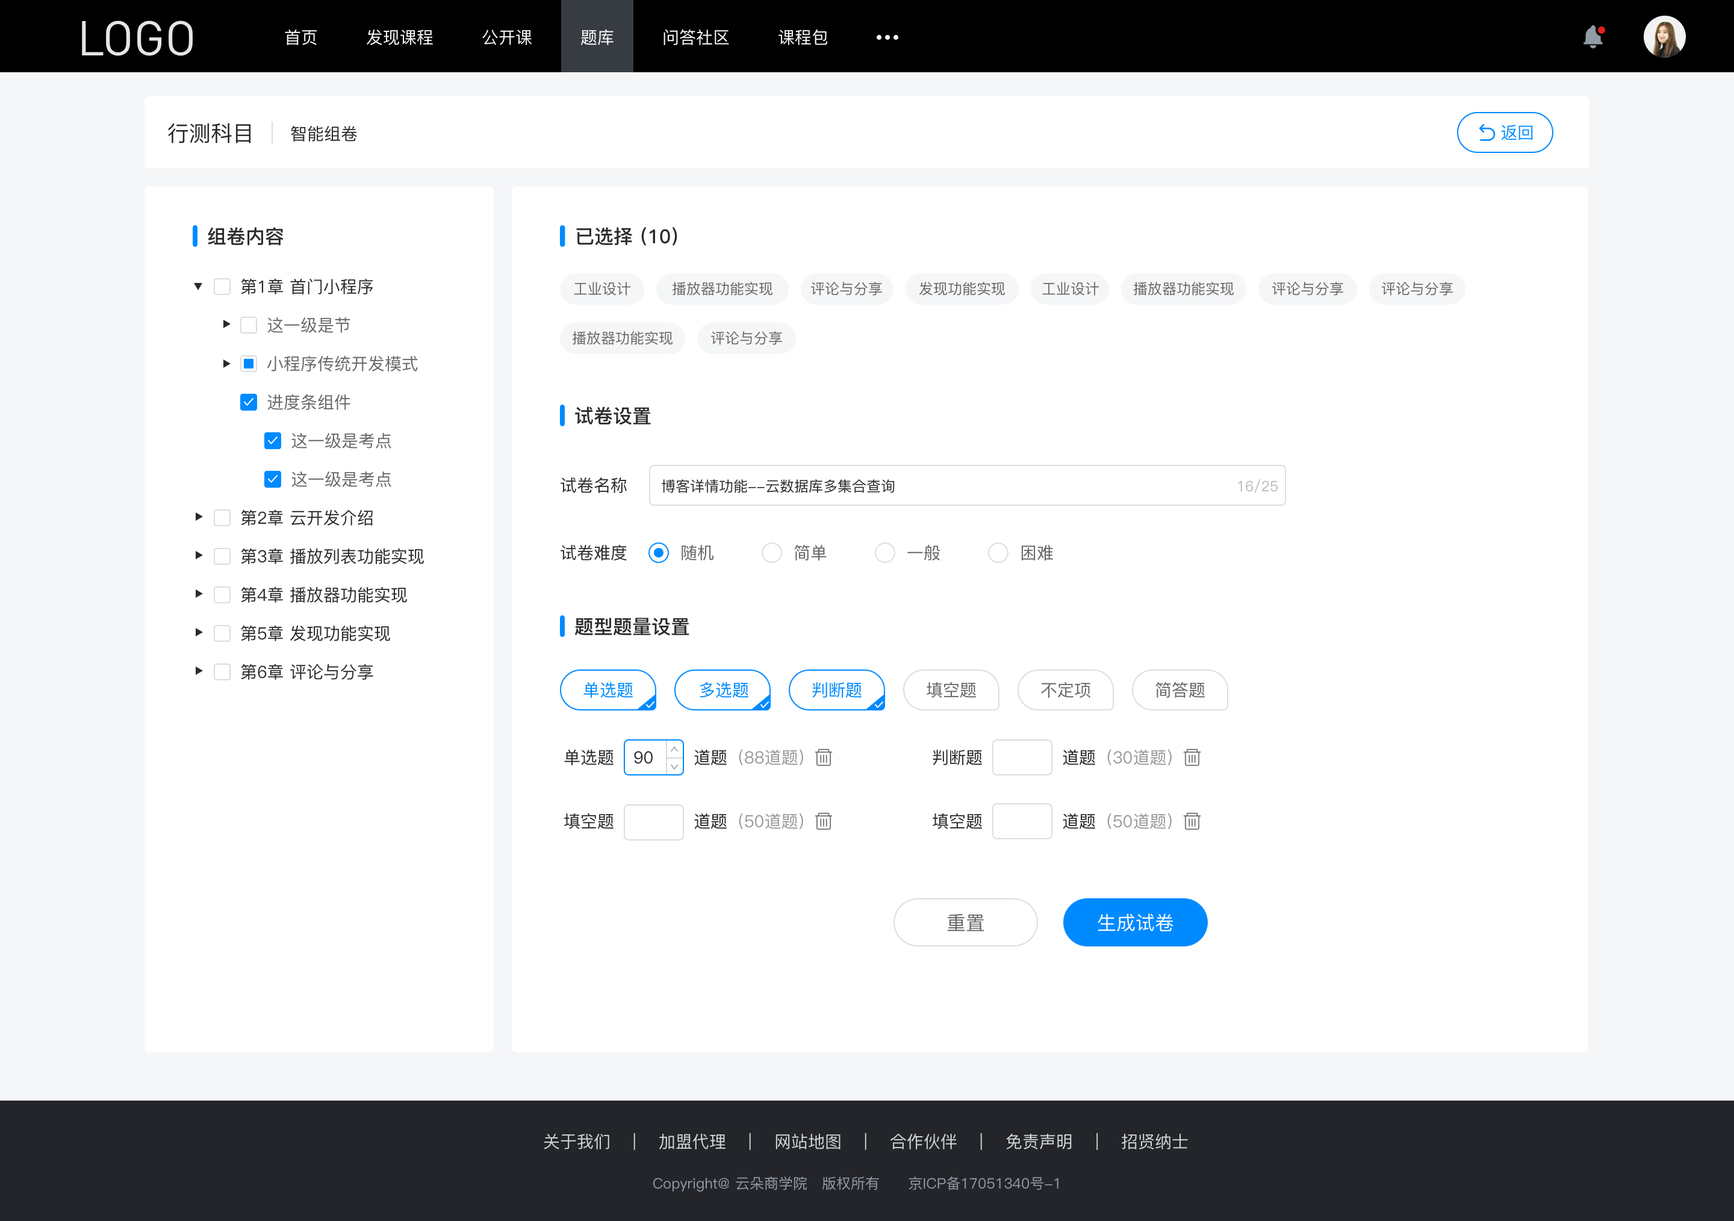Click the notification bell icon
The image size is (1734, 1221).
[1597, 36]
